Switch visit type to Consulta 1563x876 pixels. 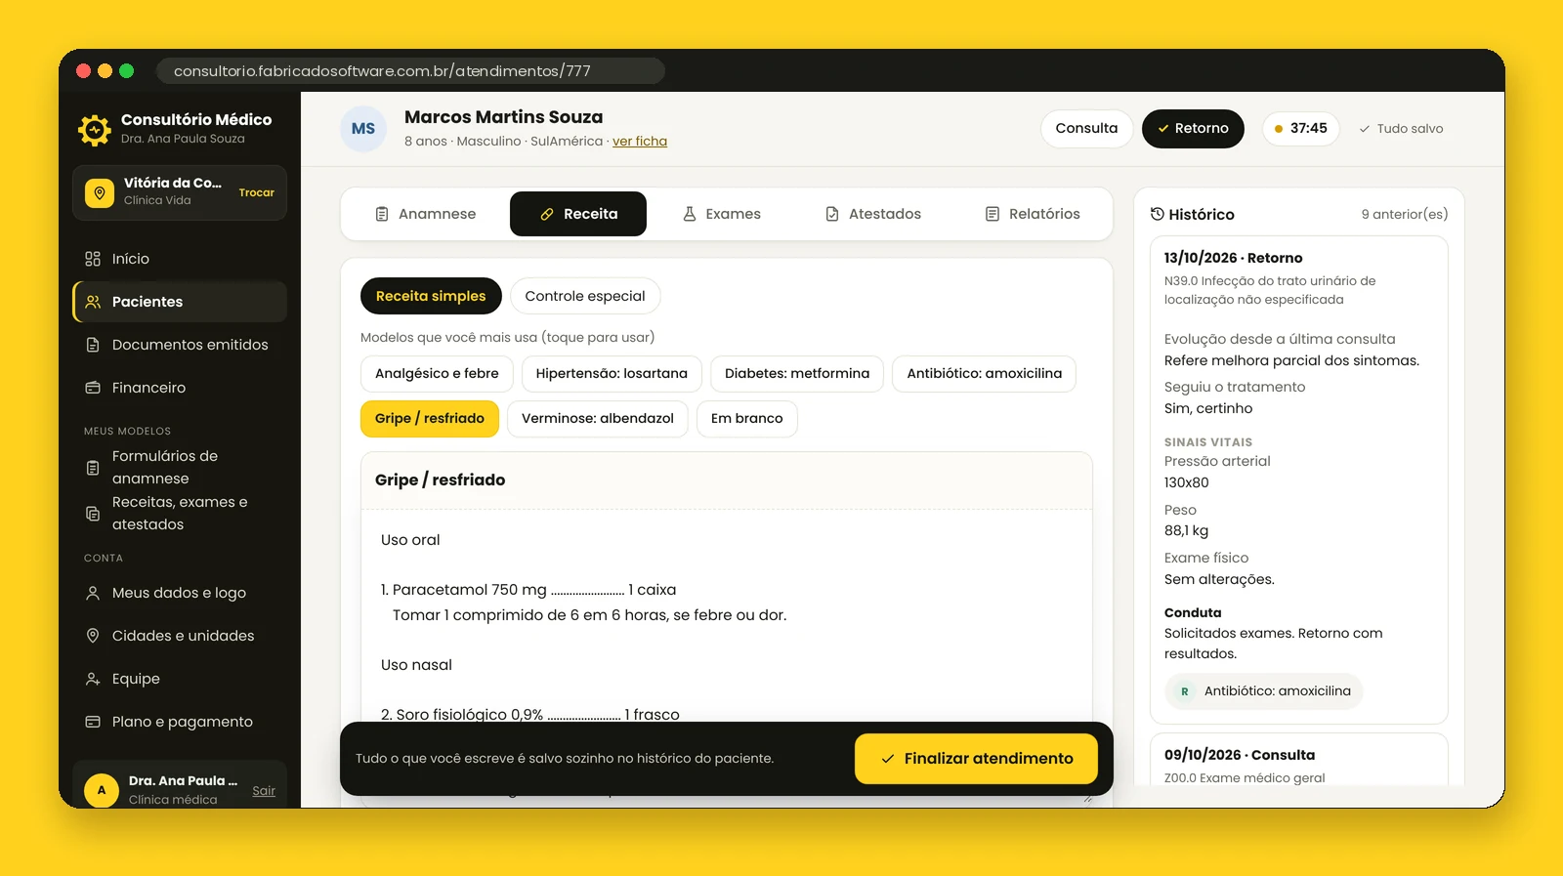[1086, 128]
